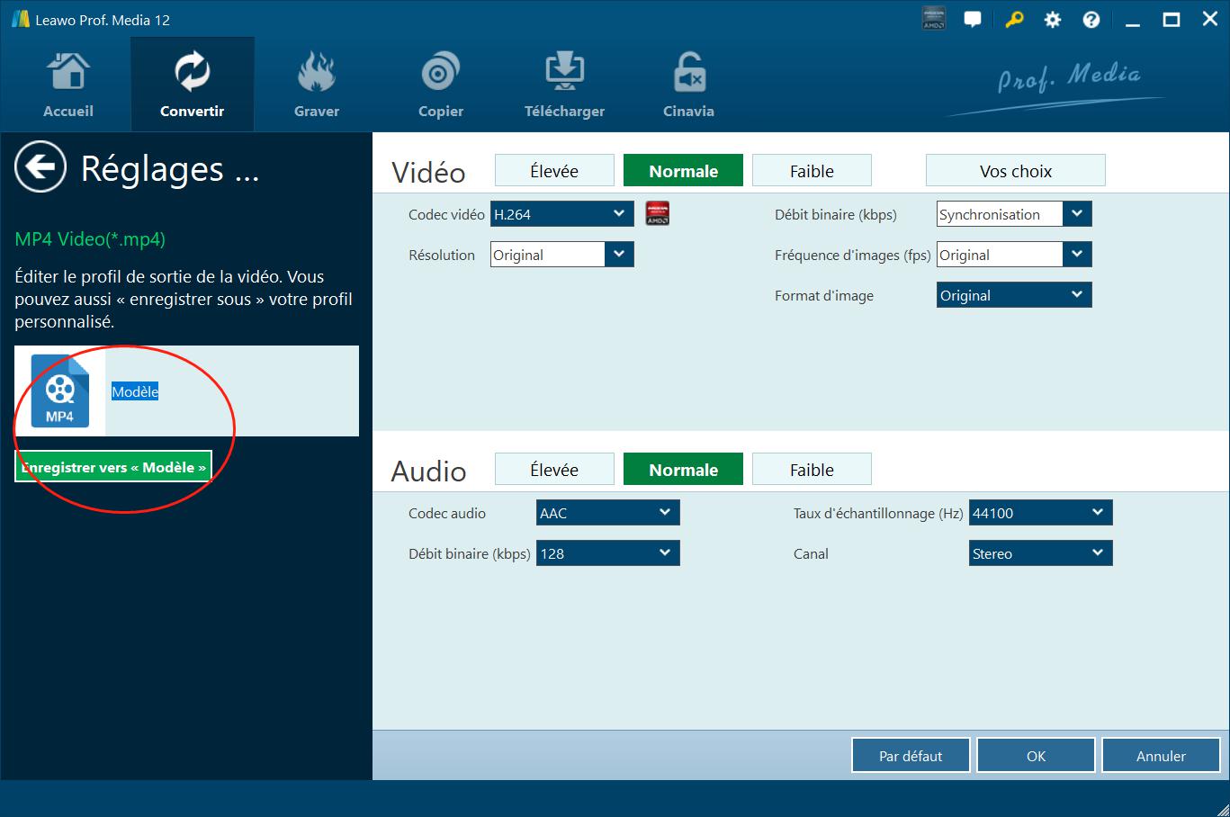Screen dimensions: 1230x817
Task: Go to the Accueil tab
Action: click(68, 85)
